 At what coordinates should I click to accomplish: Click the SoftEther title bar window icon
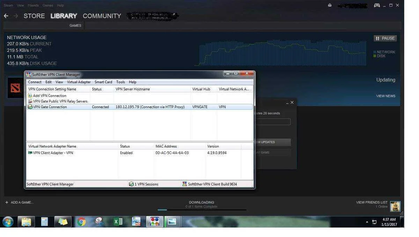click(29, 74)
